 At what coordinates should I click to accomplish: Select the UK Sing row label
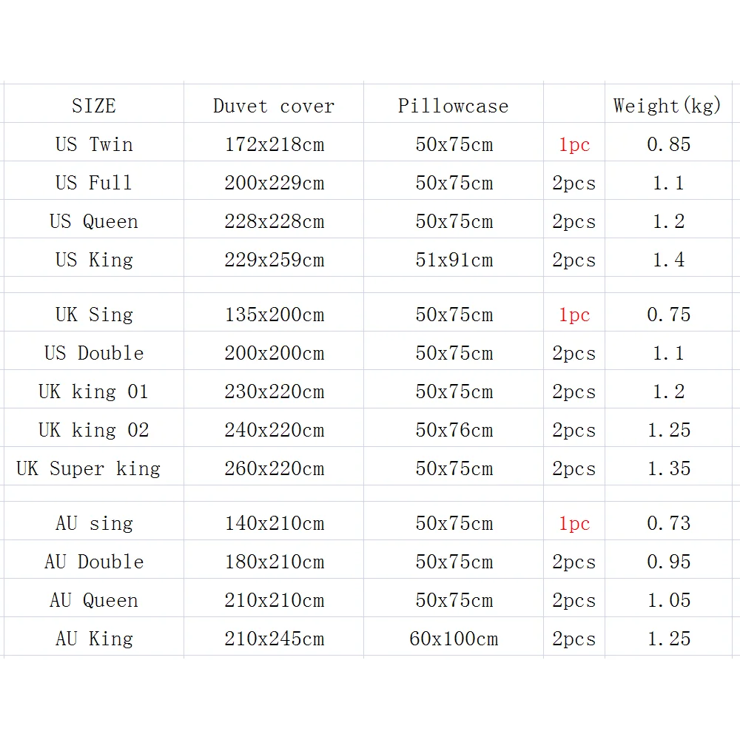point(94,314)
